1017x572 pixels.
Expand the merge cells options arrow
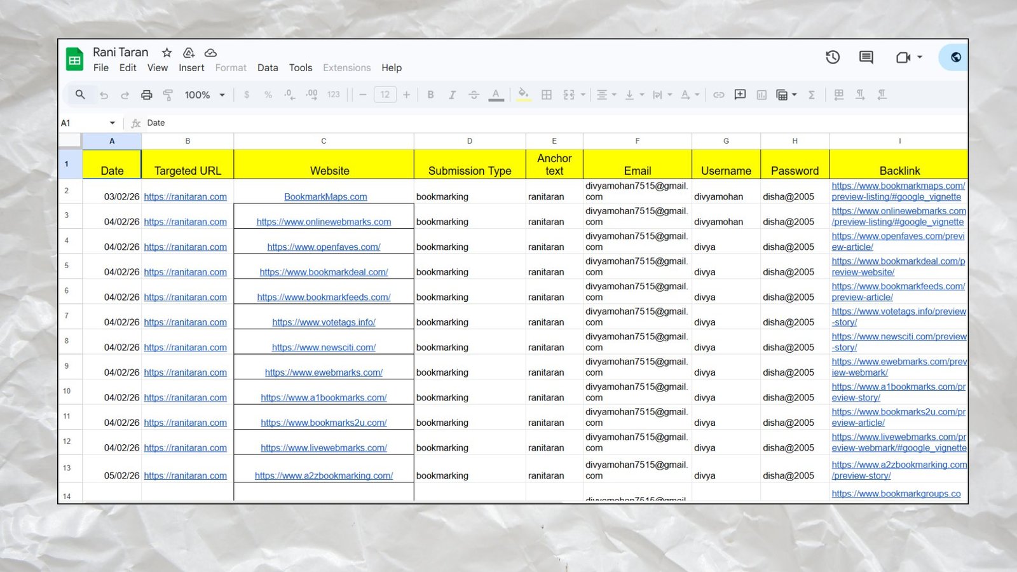pos(583,95)
